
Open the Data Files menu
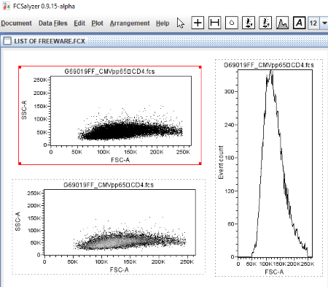[53, 23]
